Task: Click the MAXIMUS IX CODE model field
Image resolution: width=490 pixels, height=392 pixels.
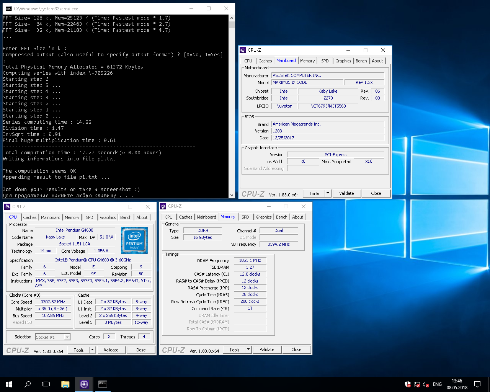Action: 308,82
